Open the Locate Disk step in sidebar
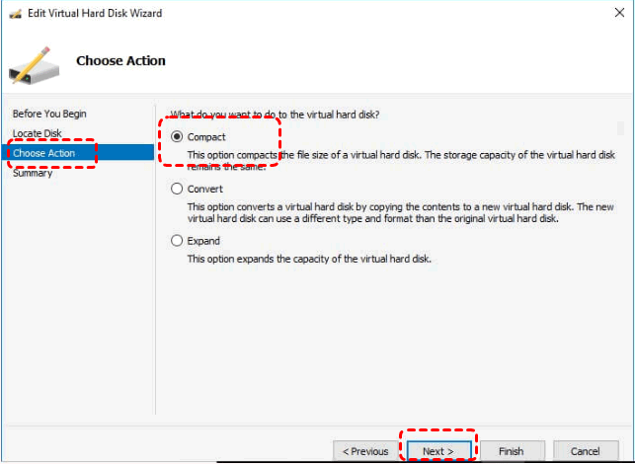 (38, 133)
